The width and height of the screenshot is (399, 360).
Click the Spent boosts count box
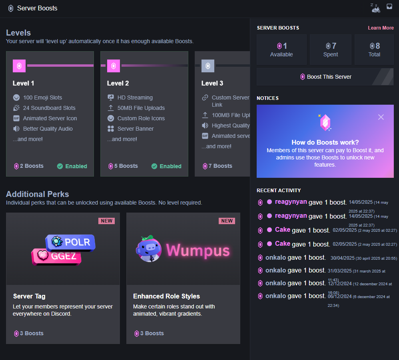tap(331, 50)
